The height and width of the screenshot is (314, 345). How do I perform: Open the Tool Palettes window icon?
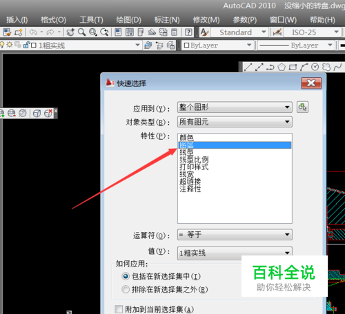[141, 32]
